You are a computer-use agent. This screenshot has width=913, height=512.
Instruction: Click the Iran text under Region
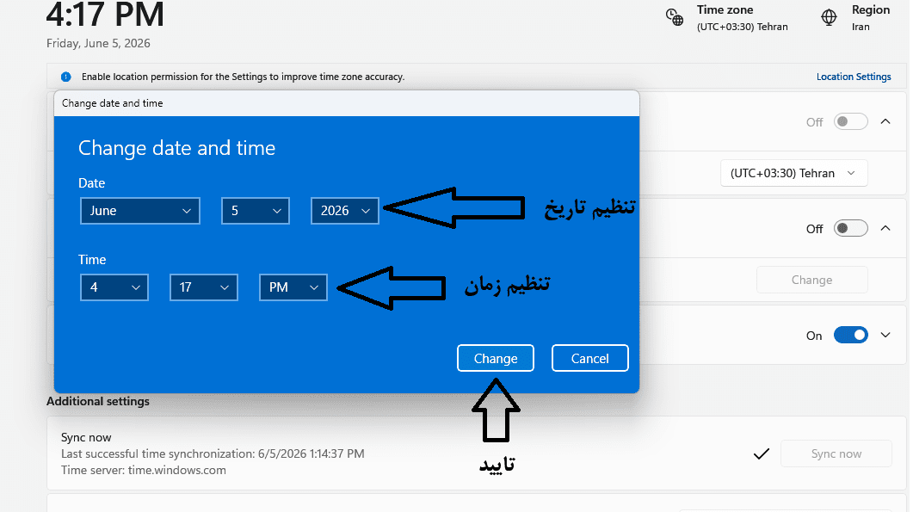click(861, 27)
